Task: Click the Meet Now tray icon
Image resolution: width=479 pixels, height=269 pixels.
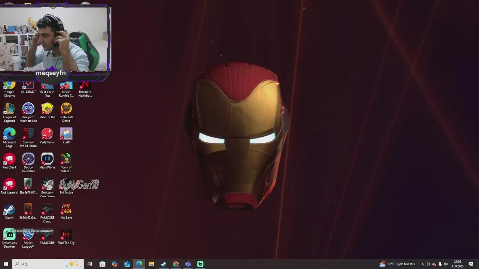Action: 428,264
